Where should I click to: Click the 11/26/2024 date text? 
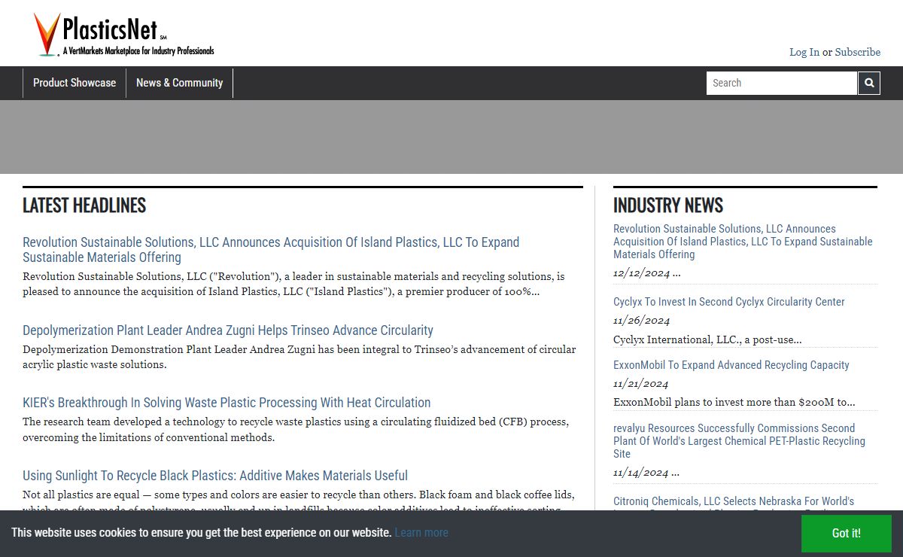point(641,321)
